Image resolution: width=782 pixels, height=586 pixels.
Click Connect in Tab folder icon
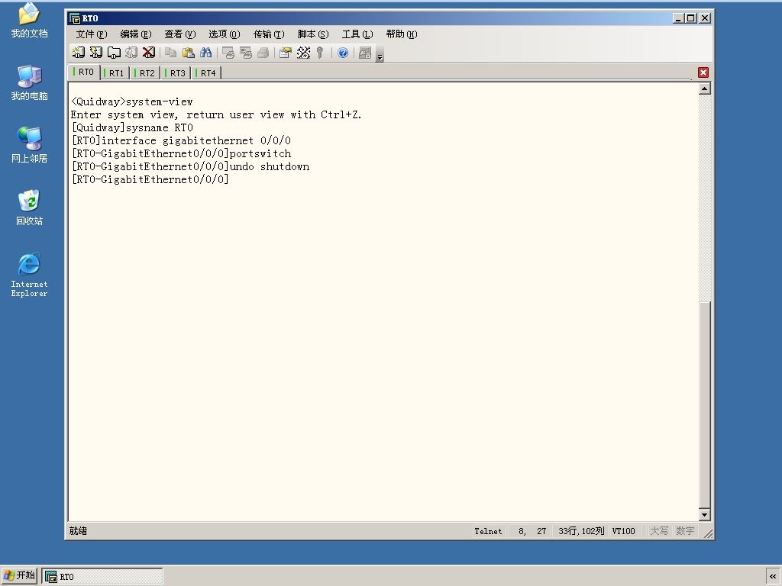[114, 53]
